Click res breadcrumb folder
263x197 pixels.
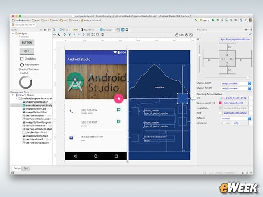pyautogui.click(x=64, y=20)
